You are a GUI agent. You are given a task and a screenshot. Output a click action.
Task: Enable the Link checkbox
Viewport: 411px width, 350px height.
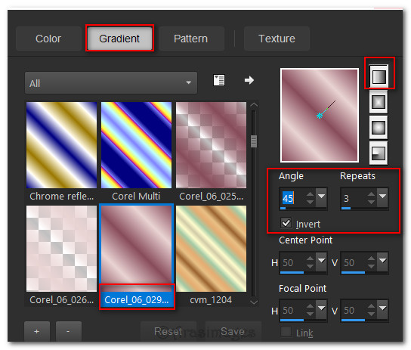pos(286,332)
